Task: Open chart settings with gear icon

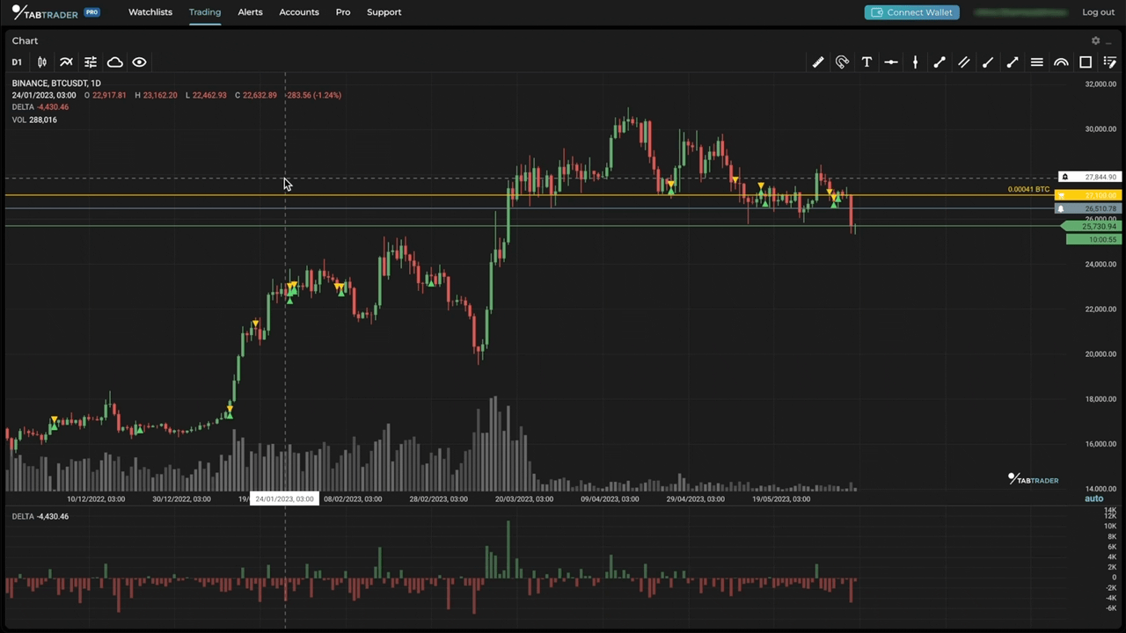Action: (1095, 40)
